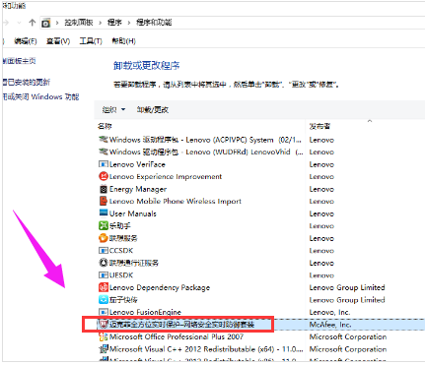Click the 卸载/更改 toolbar button

click(x=153, y=109)
